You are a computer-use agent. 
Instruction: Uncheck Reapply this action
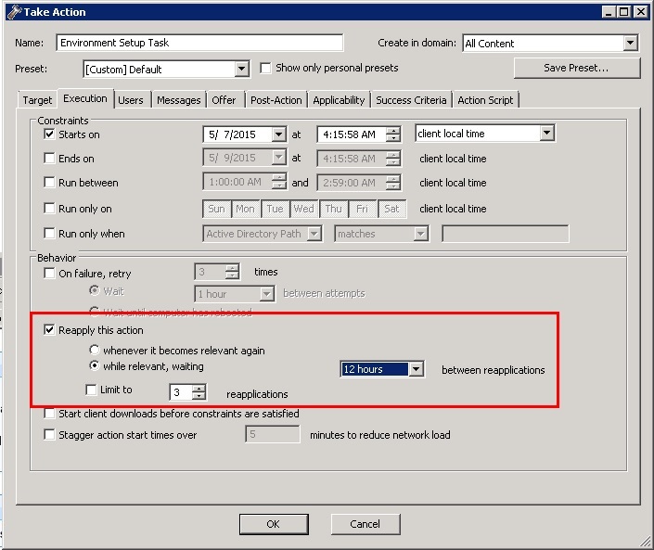[49, 330]
